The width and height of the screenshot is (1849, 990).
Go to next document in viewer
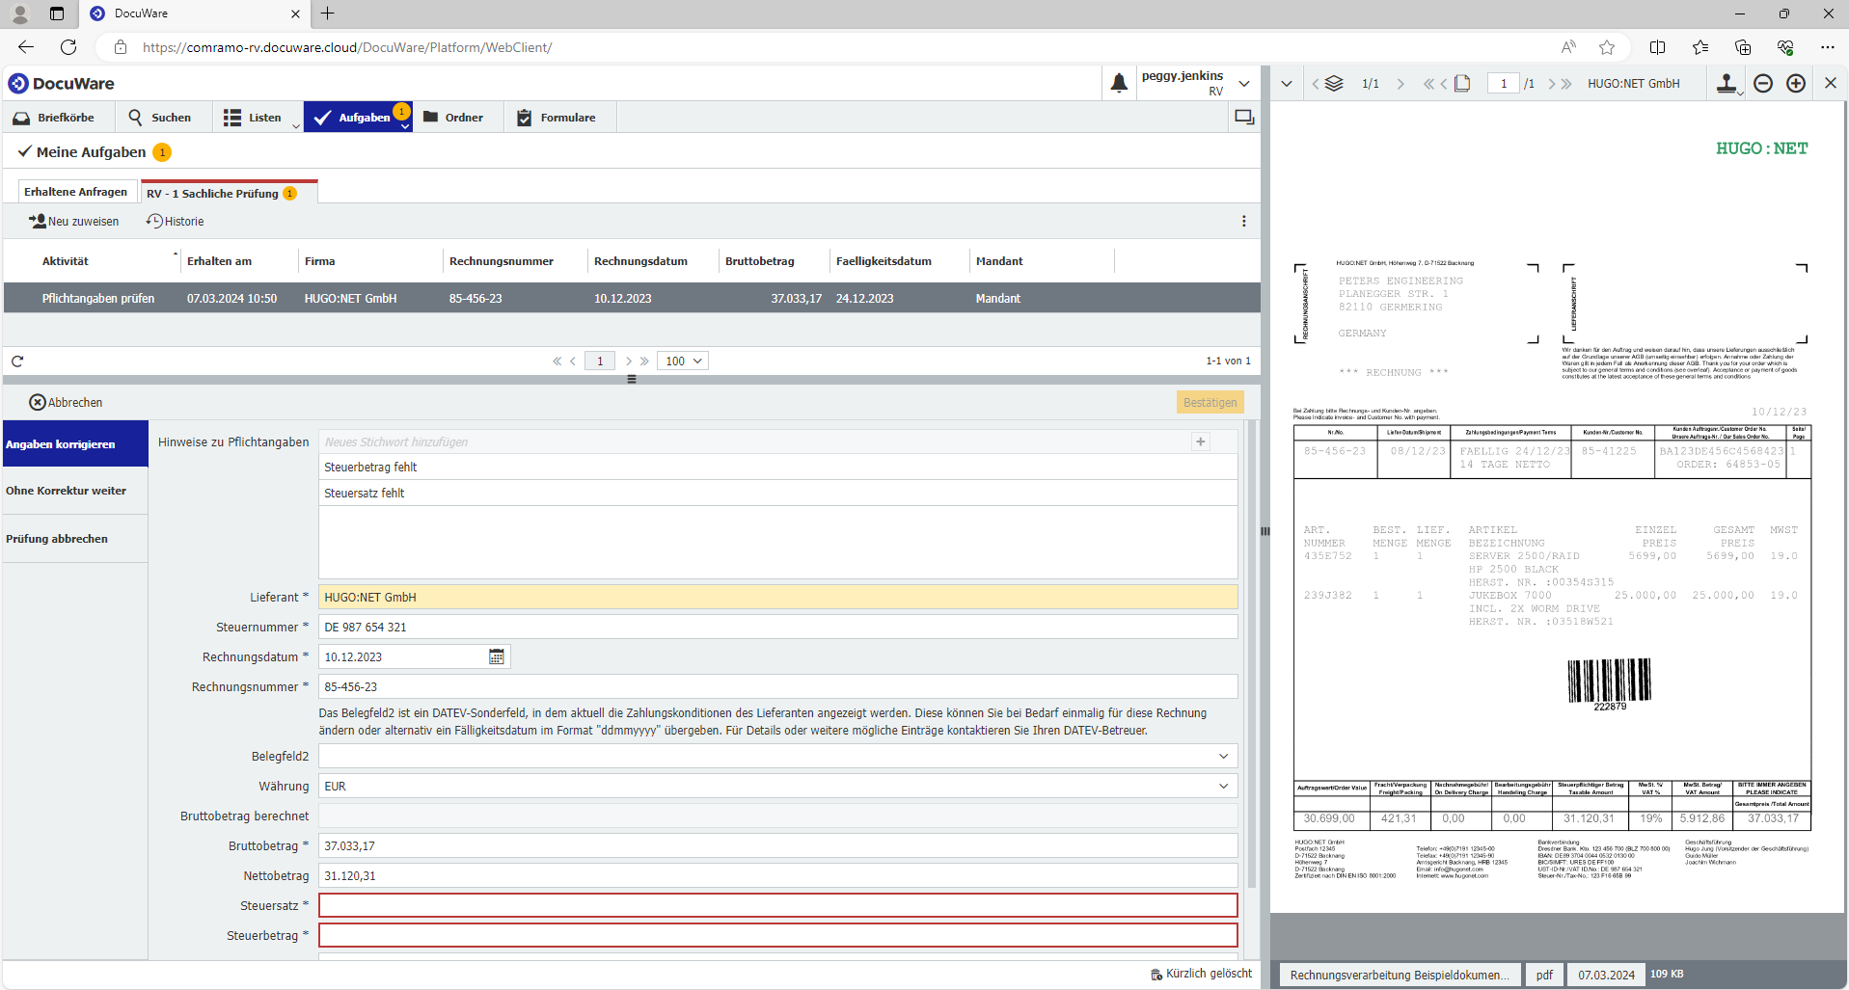point(1400,84)
